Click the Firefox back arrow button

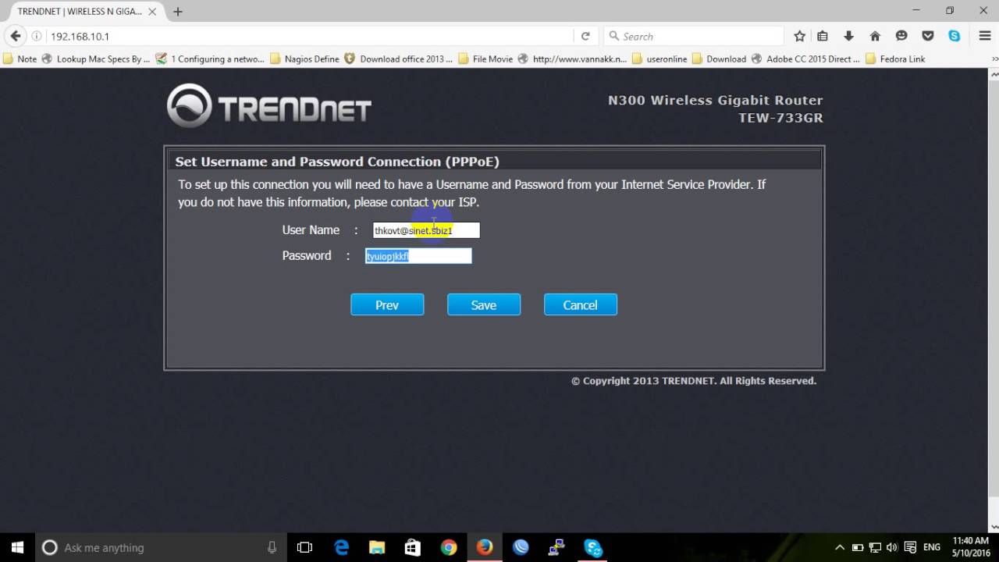tap(15, 36)
